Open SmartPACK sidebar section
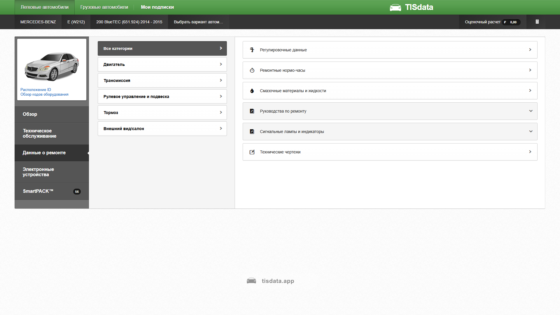The width and height of the screenshot is (560, 315). click(x=52, y=191)
